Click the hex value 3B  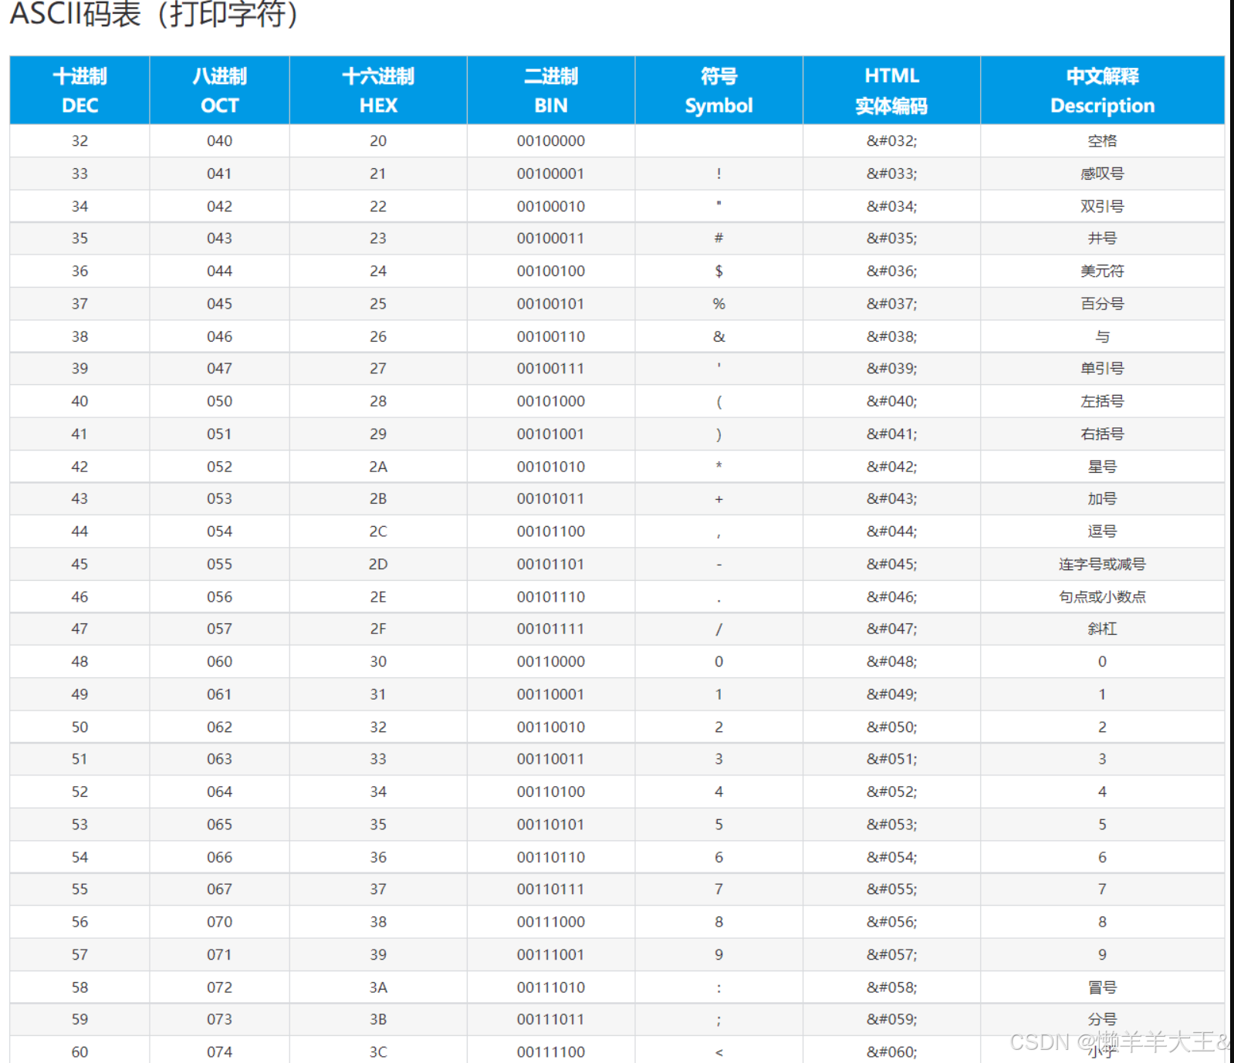(x=378, y=1020)
